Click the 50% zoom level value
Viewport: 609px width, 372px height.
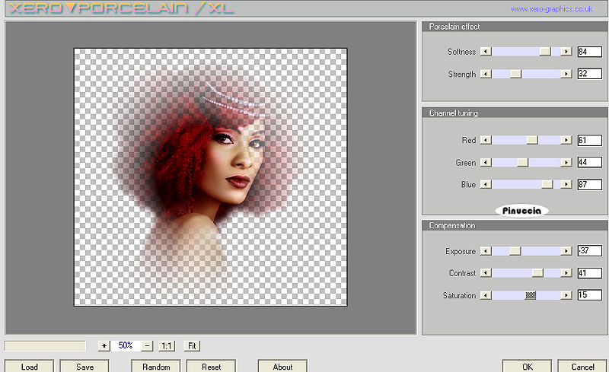tap(126, 345)
